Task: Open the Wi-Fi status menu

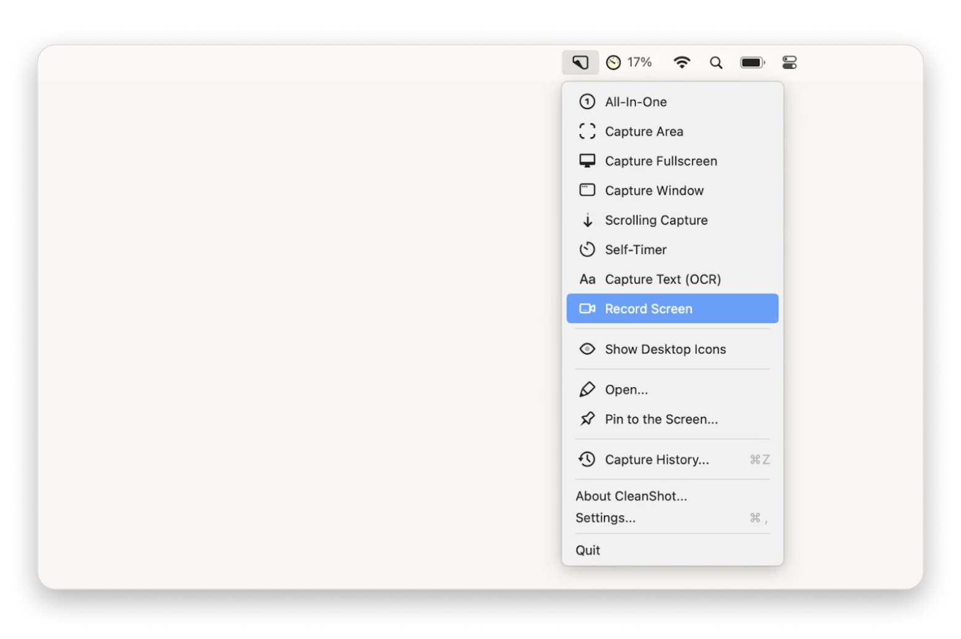Action: [681, 62]
